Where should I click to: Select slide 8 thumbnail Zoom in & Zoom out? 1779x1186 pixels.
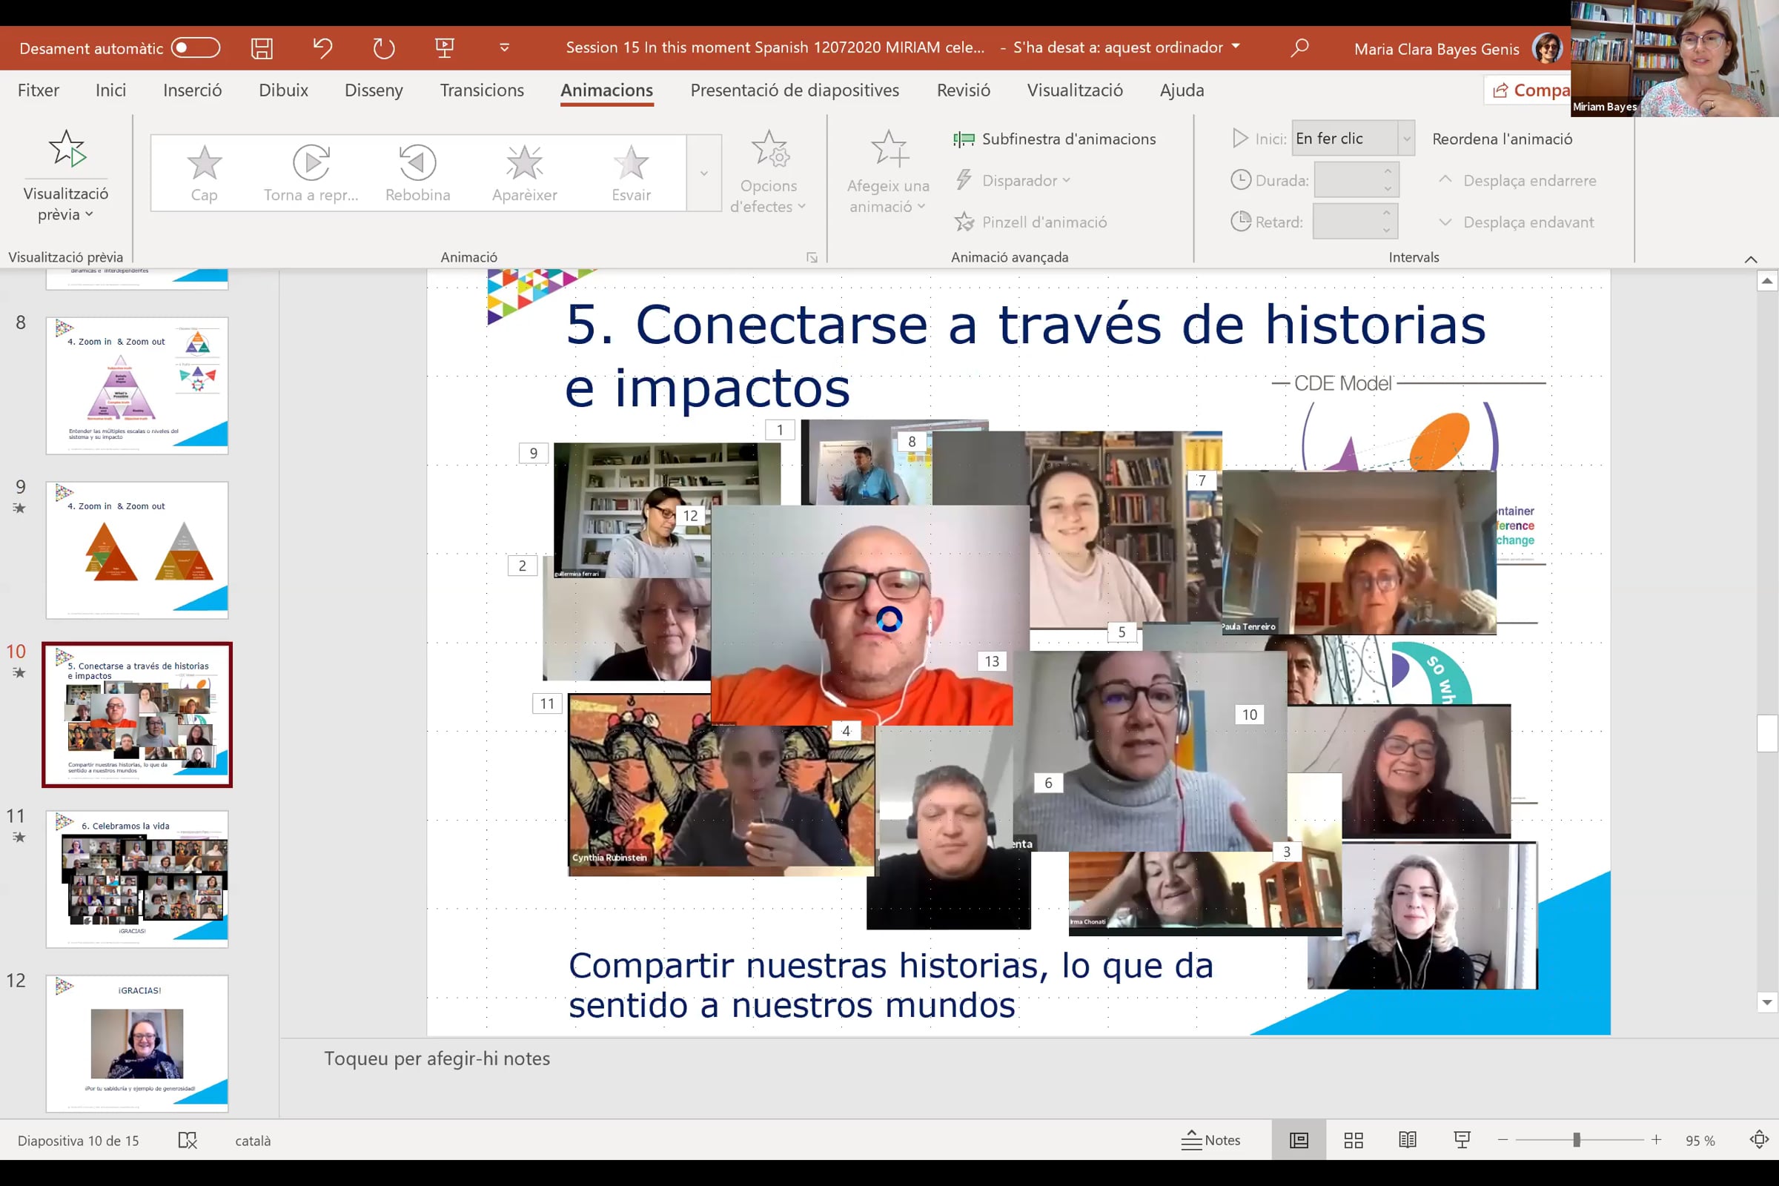pyautogui.click(x=137, y=385)
